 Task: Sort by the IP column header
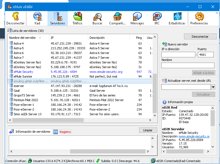pyautogui.click(x=68, y=38)
